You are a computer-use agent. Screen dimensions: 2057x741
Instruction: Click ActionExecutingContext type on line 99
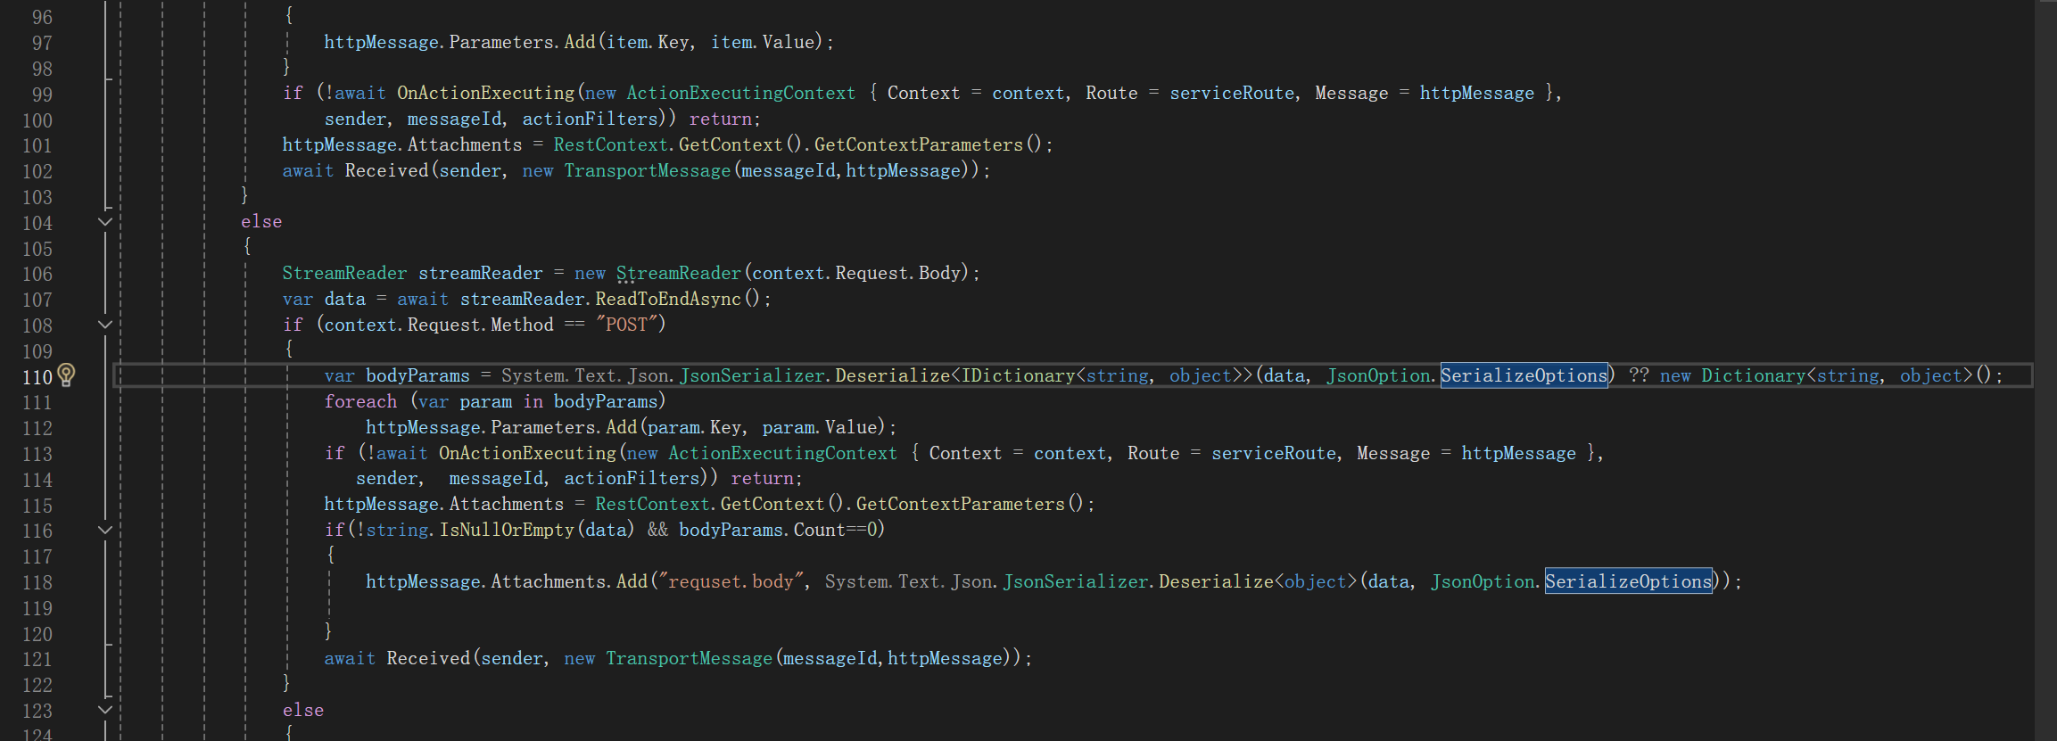click(740, 94)
